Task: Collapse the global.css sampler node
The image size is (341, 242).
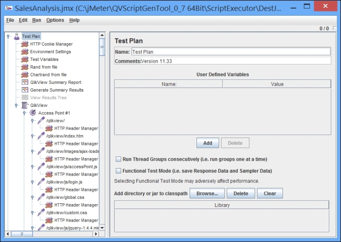Action: 32,197
